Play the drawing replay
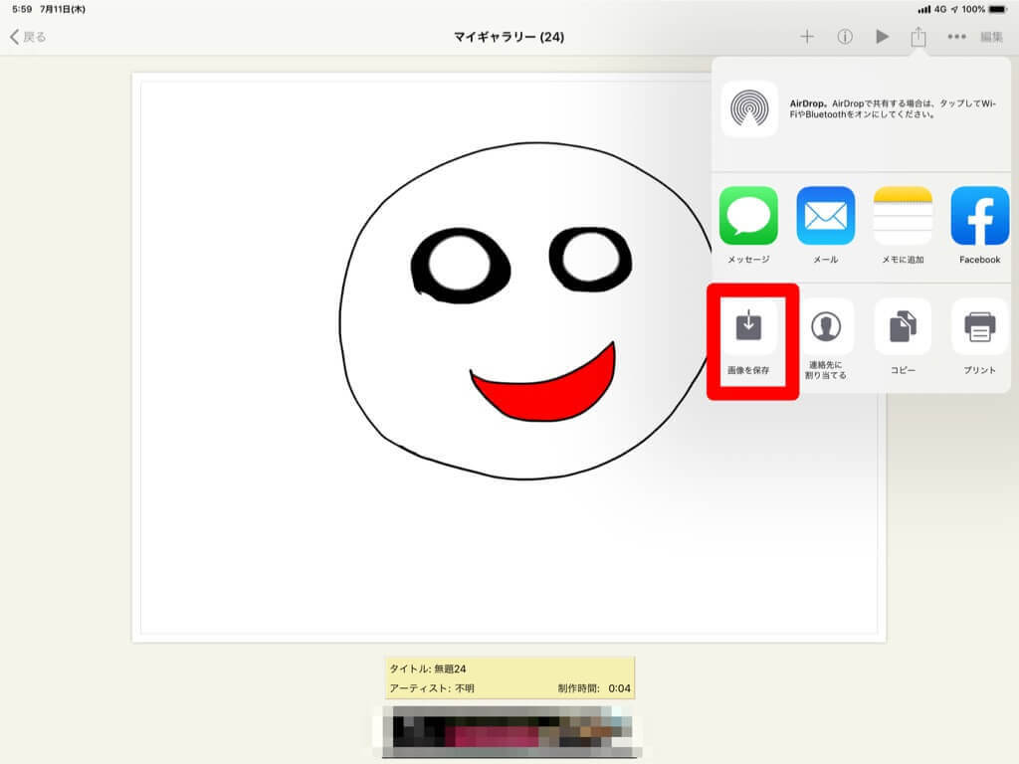The image size is (1019, 764). point(882,37)
